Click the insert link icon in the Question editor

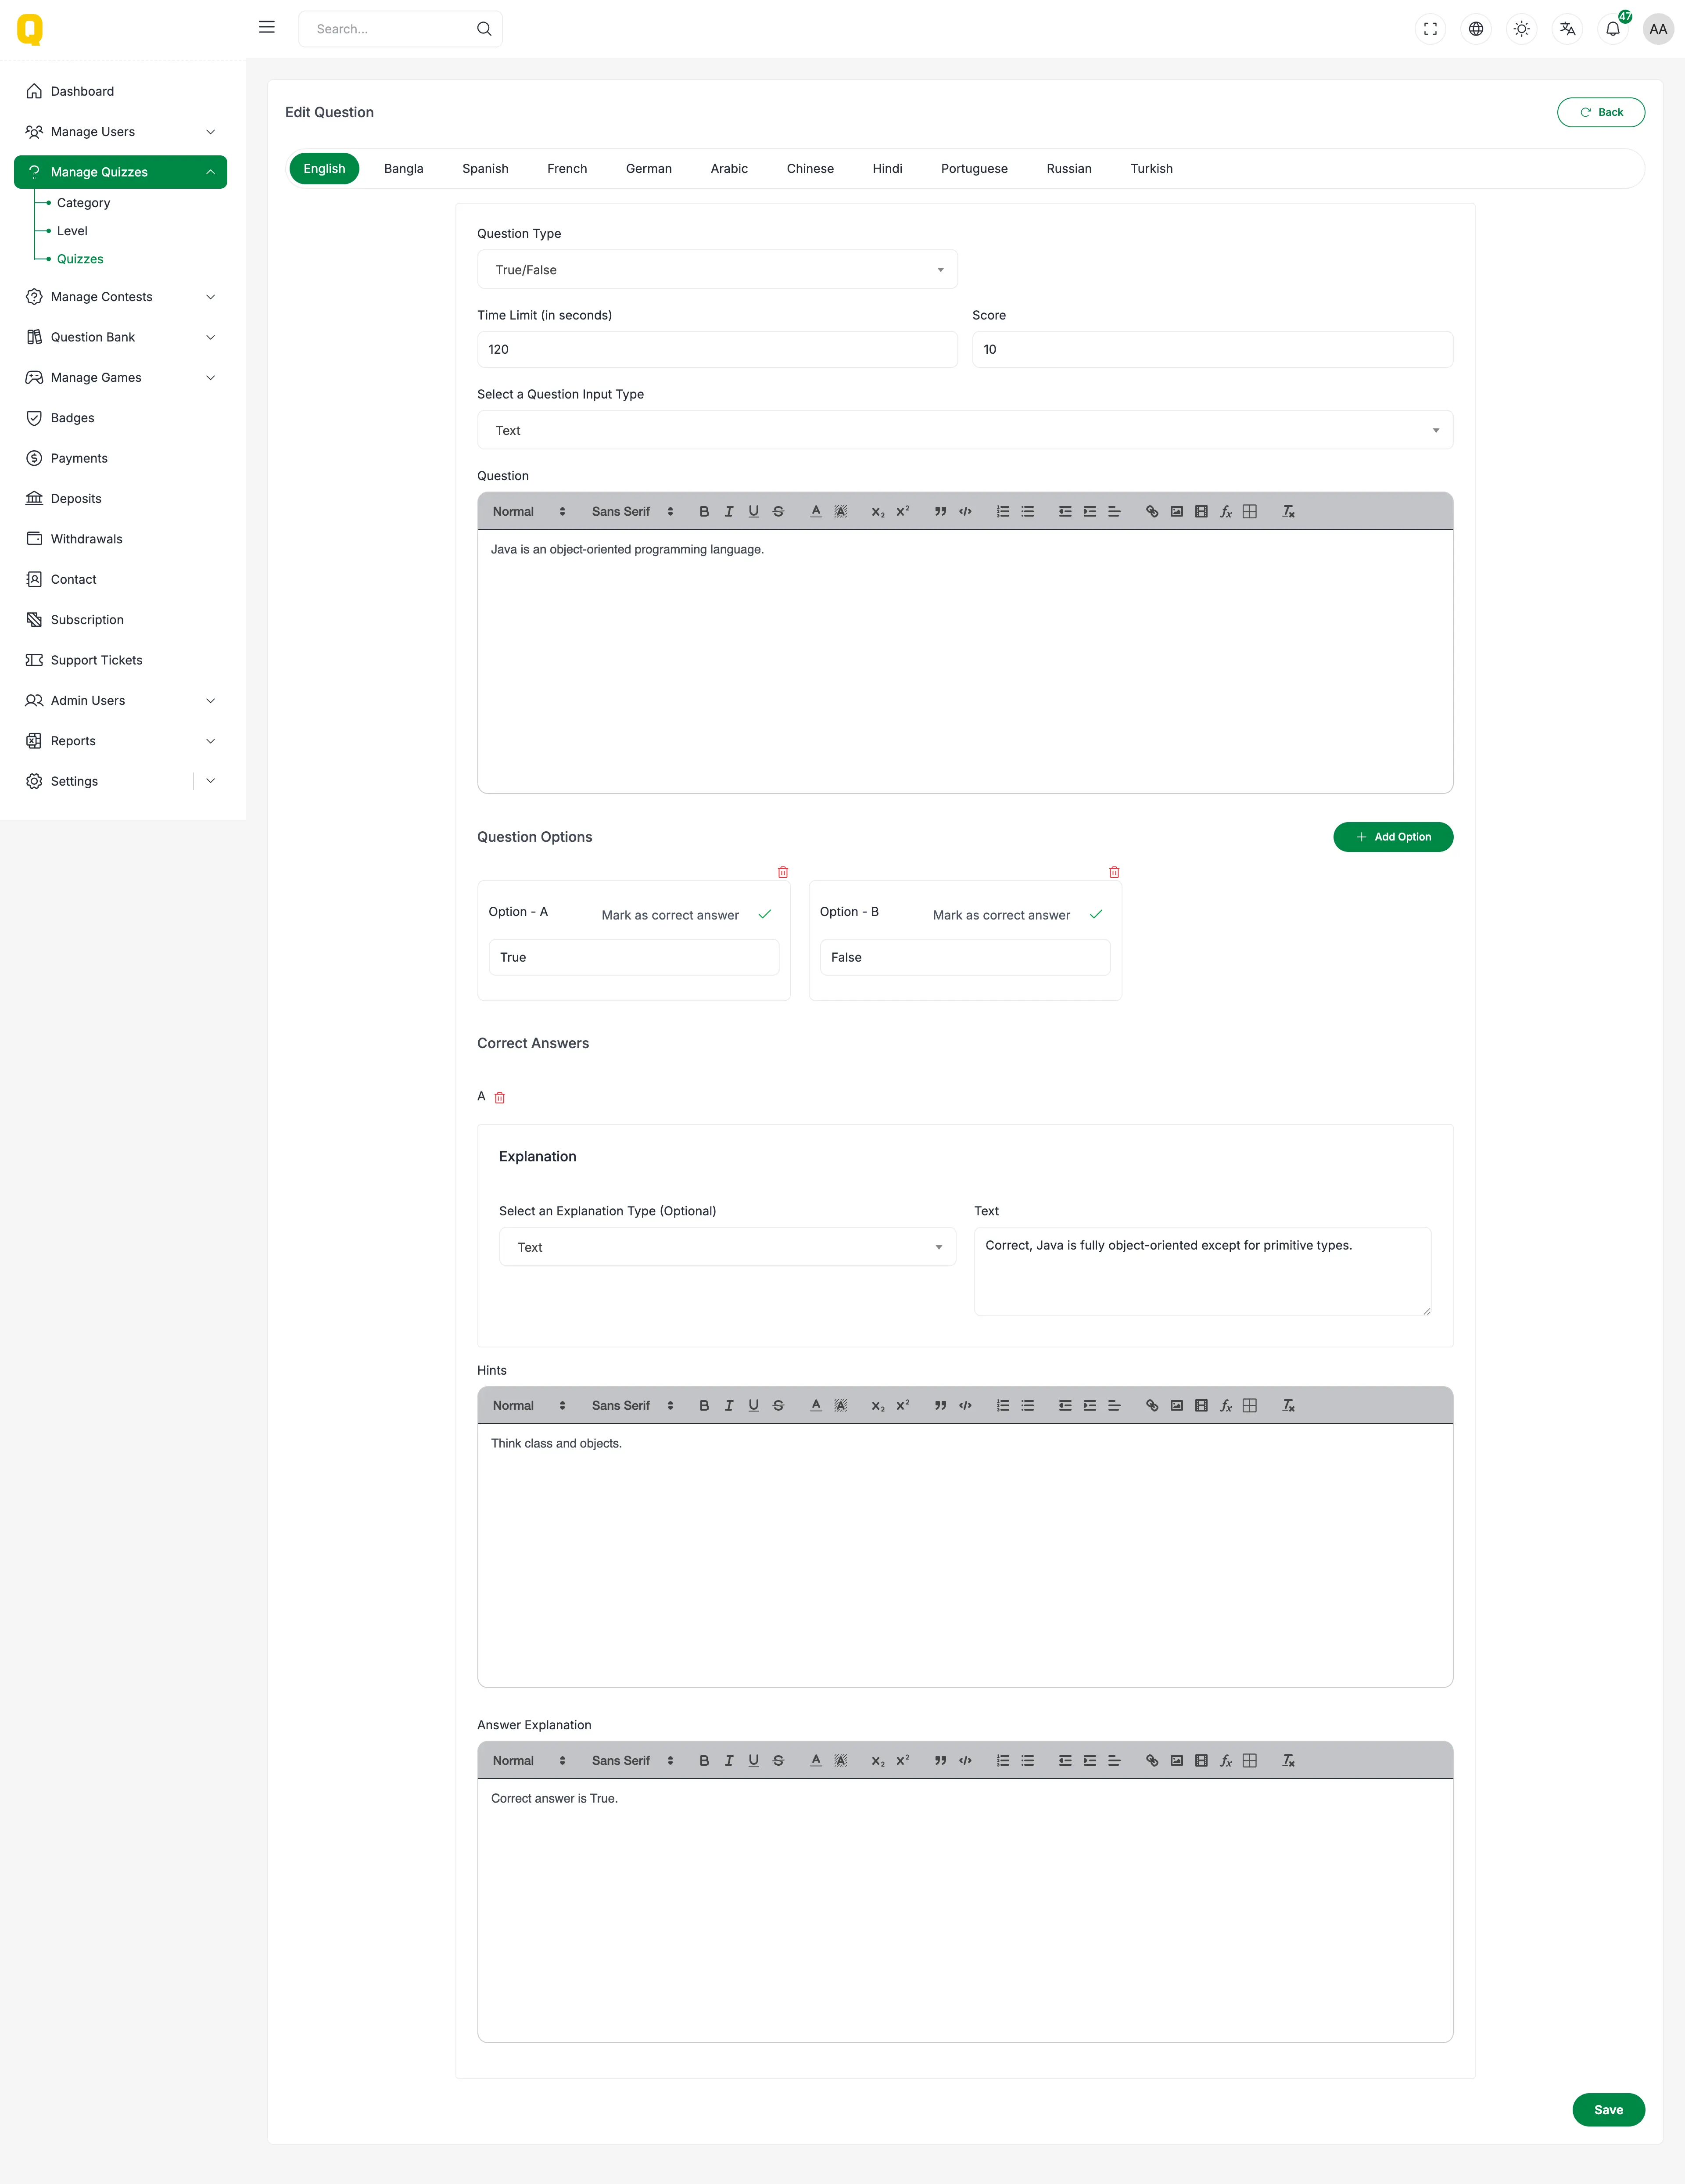pyautogui.click(x=1152, y=511)
